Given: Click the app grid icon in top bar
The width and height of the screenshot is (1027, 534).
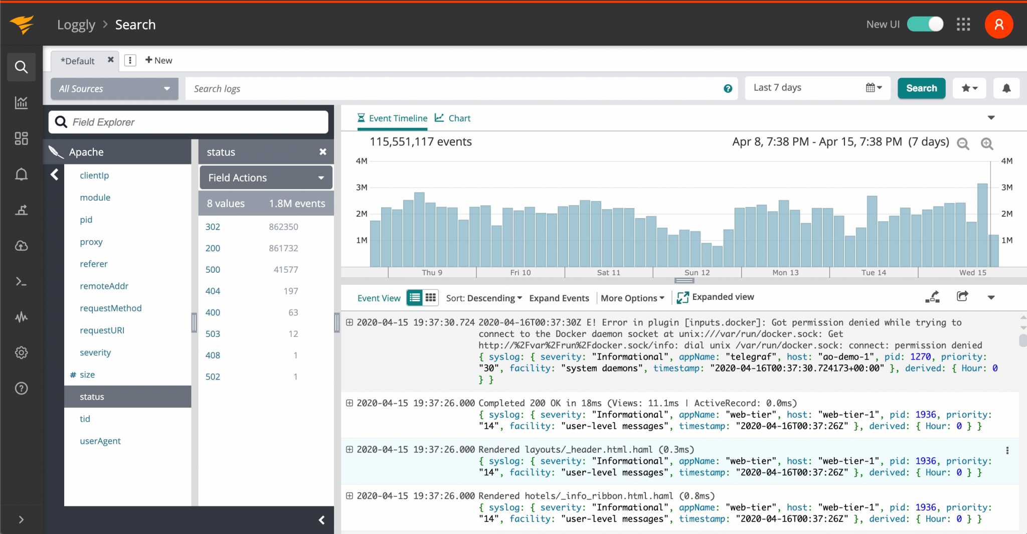Looking at the screenshot, I should point(964,24).
